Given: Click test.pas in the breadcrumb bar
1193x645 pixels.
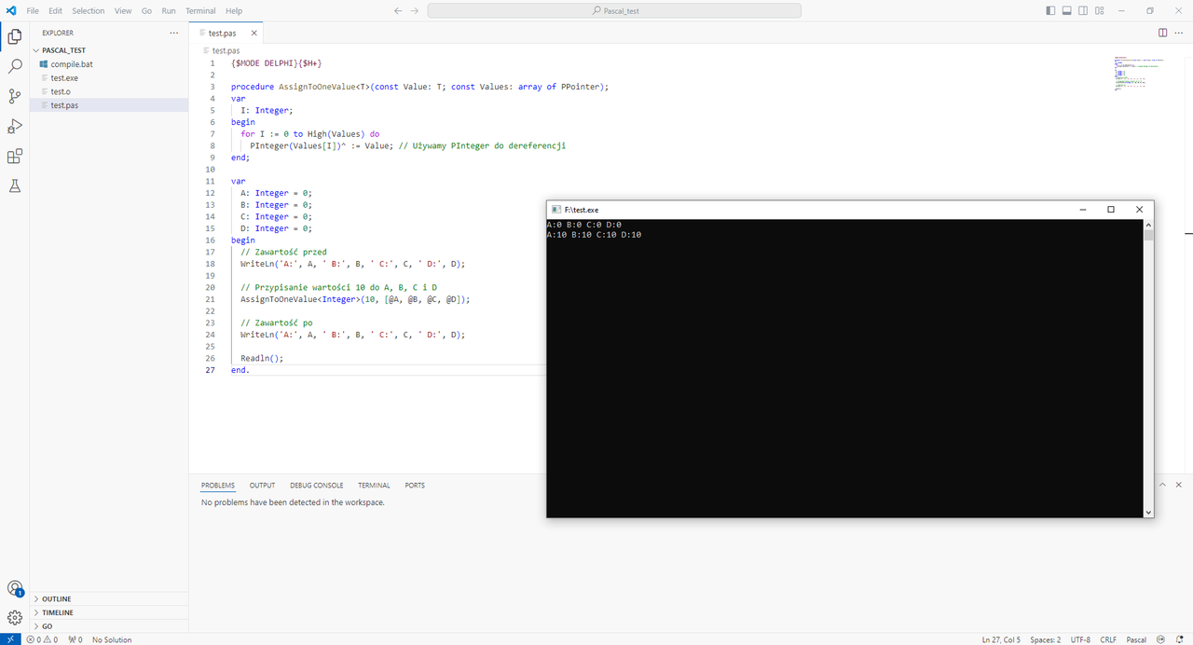Looking at the screenshot, I should click(226, 50).
